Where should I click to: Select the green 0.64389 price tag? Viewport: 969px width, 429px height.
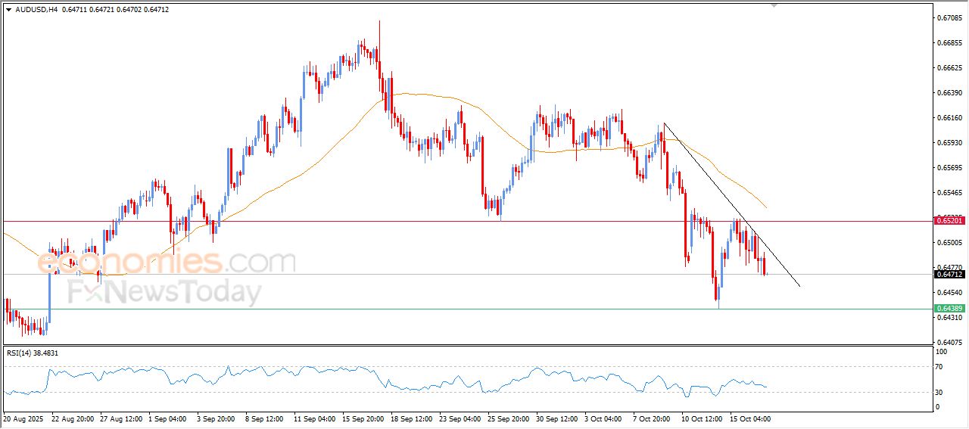[949, 309]
